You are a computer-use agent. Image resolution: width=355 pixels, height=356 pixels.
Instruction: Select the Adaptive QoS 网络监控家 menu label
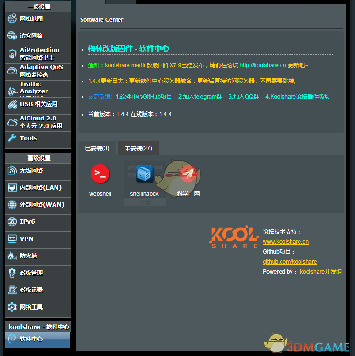(41, 71)
